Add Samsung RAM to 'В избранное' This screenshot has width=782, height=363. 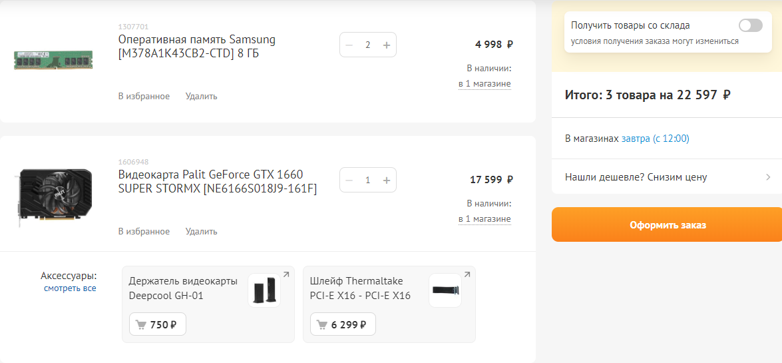click(x=144, y=96)
